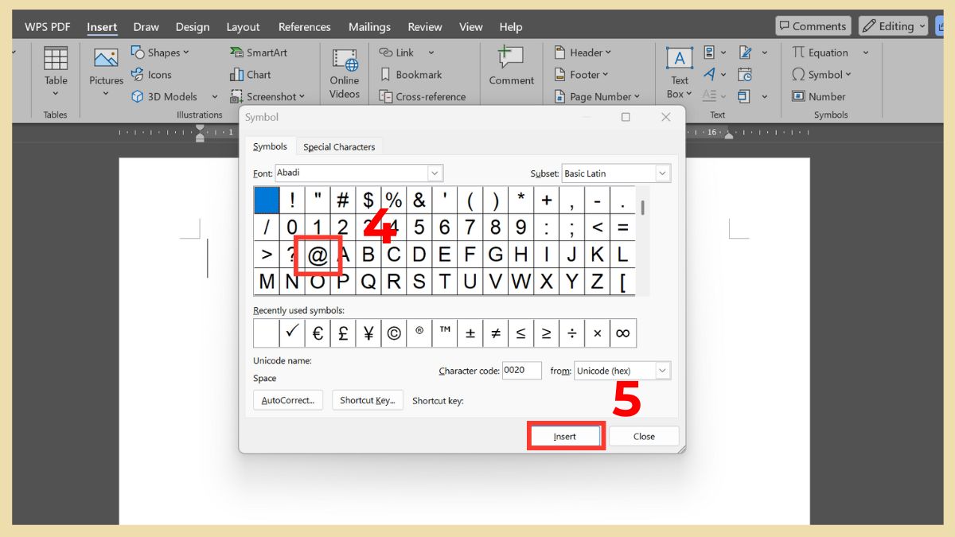Insert Icons from the ribbon
The height and width of the screenshot is (537, 955).
(x=153, y=75)
